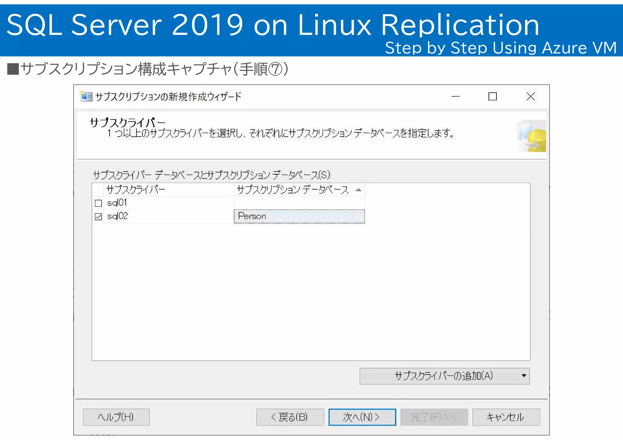Screen dimensions: 623x440
Task: Uncheck the sql02 subscriber checkbox
Action: (x=98, y=217)
